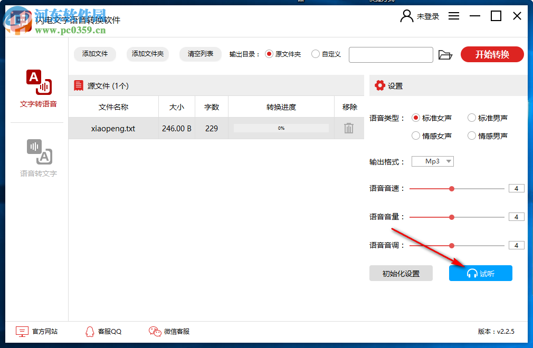Click the 转换进度 column header

coord(281,107)
